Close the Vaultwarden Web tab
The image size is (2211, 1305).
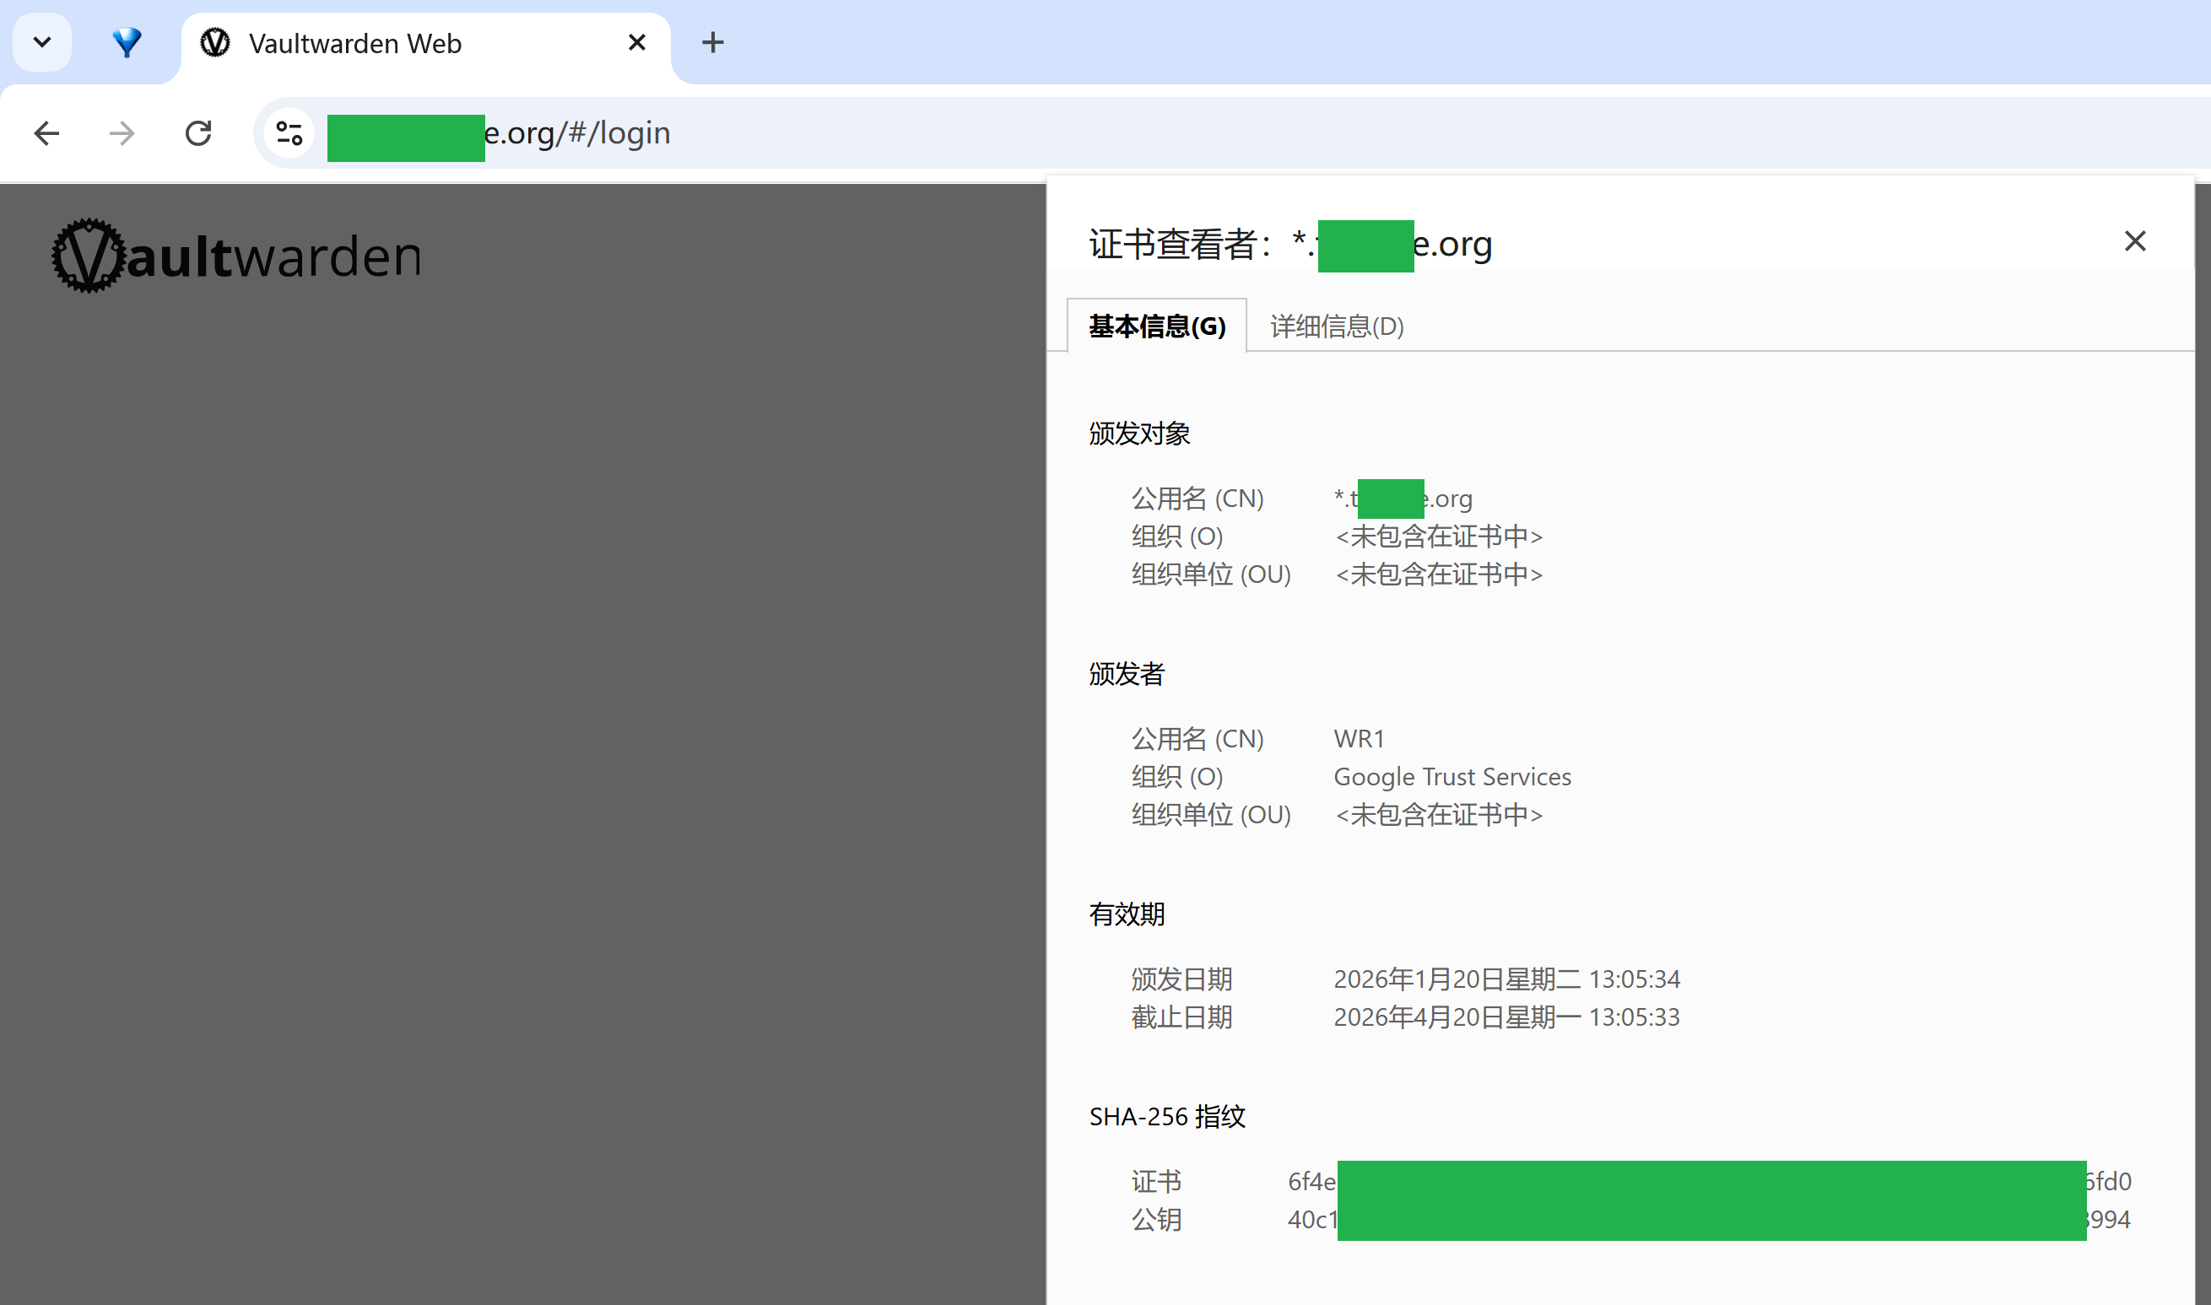pyautogui.click(x=638, y=42)
